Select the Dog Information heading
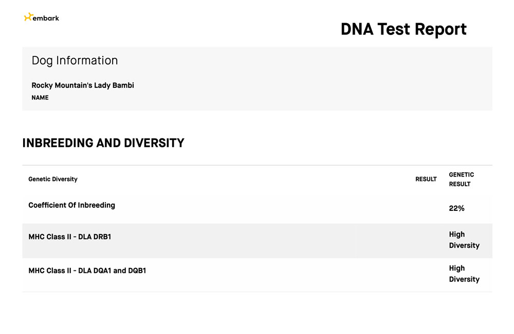Image resolution: width=514 pixels, height=334 pixels. pyautogui.click(x=75, y=61)
